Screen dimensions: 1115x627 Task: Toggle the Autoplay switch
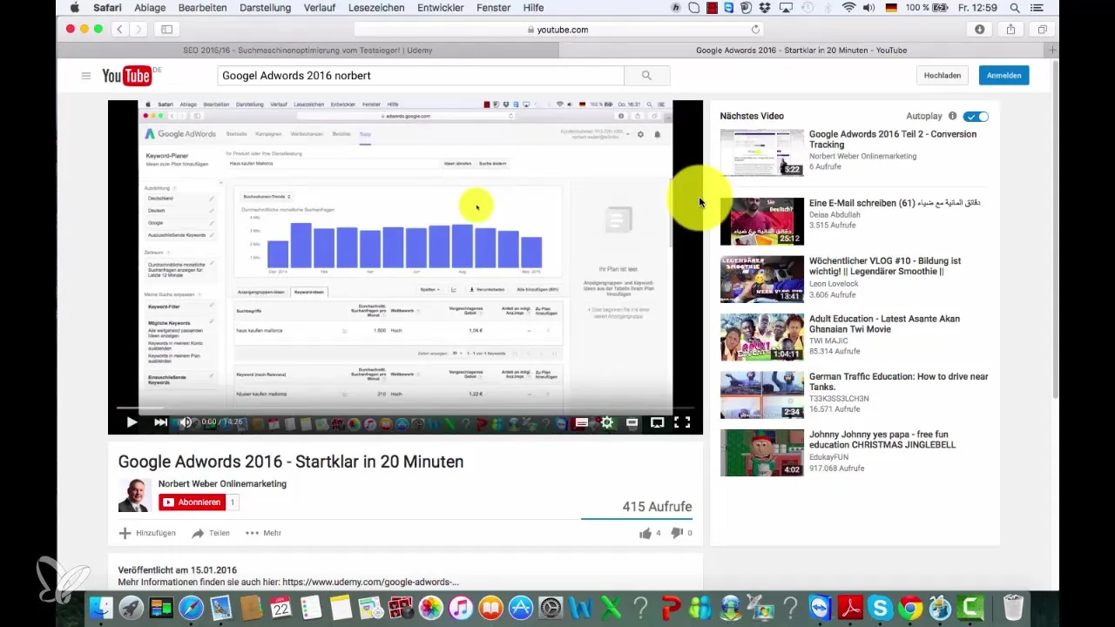[976, 116]
